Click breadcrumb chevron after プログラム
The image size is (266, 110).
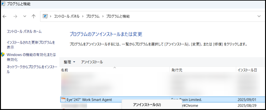[103, 16]
